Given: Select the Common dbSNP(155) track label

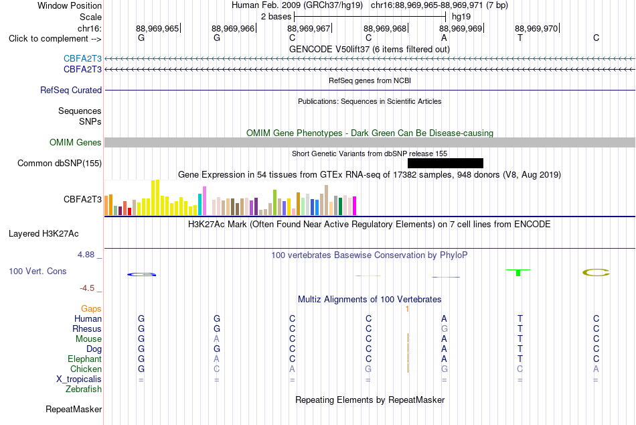Looking at the screenshot, I should pos(59,164).
